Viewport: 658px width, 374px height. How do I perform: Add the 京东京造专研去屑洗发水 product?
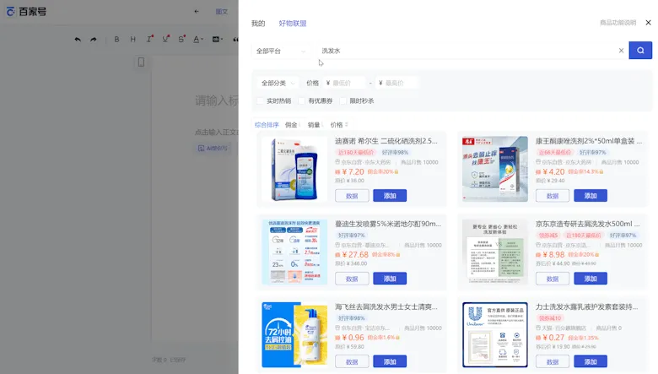coord(590,279)
